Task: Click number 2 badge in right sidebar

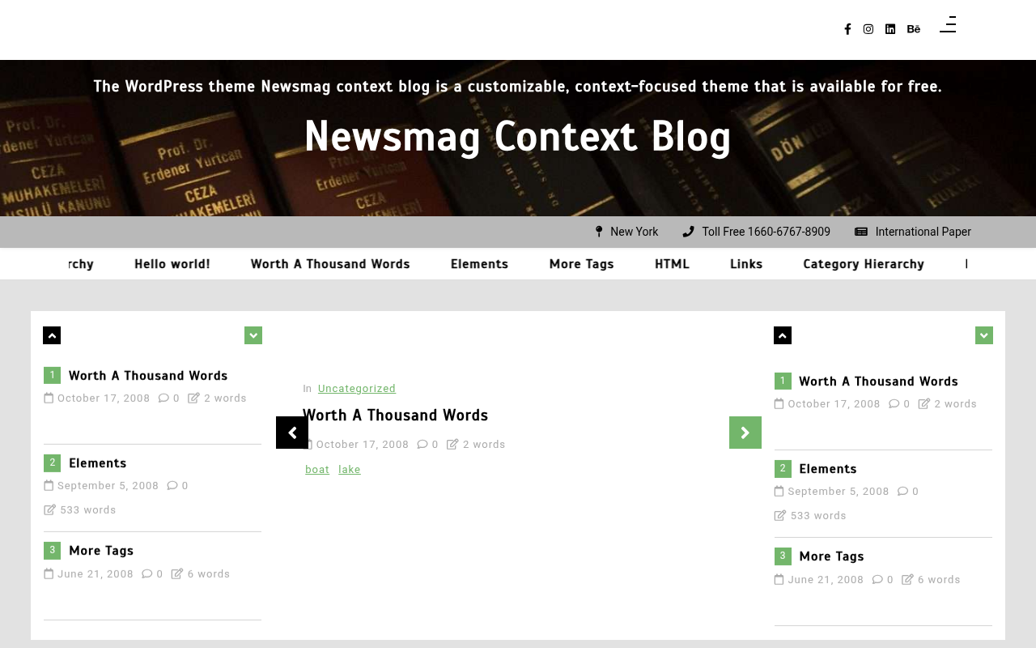Action: (x=783, y=468)
